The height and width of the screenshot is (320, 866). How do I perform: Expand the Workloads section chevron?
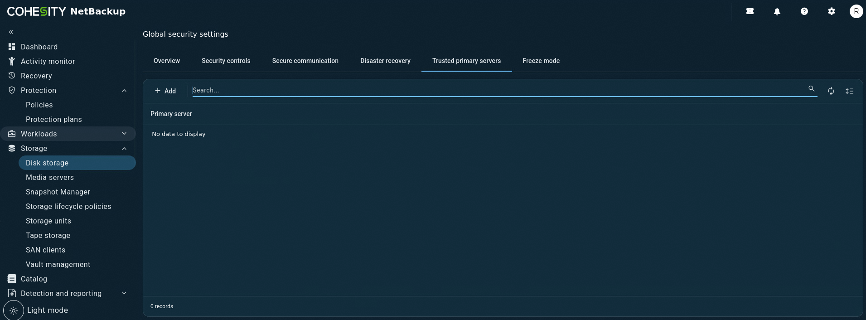tap(124, 134)
